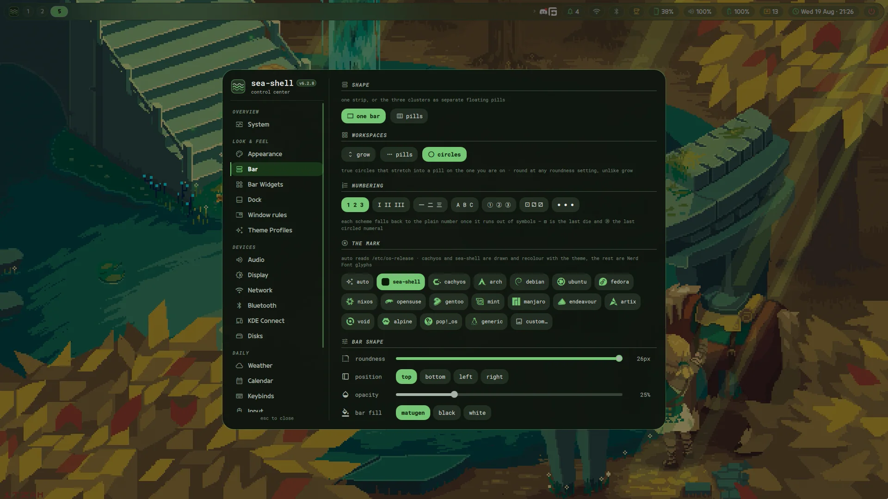The width and height of the screenshot is (888, 499).
Task: Choose dice faces numbering scheme
Action: 534,205
